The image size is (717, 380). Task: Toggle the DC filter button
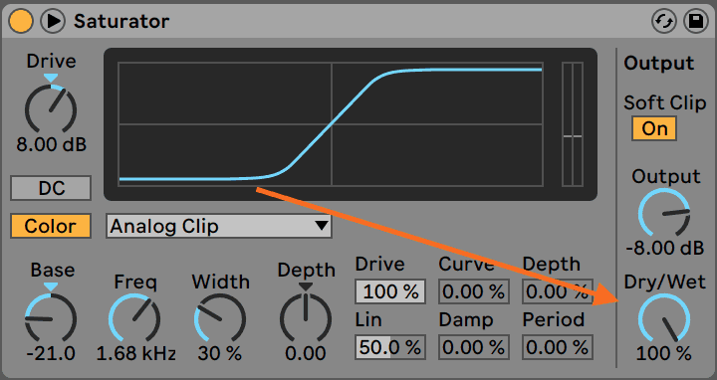[51, 188]
